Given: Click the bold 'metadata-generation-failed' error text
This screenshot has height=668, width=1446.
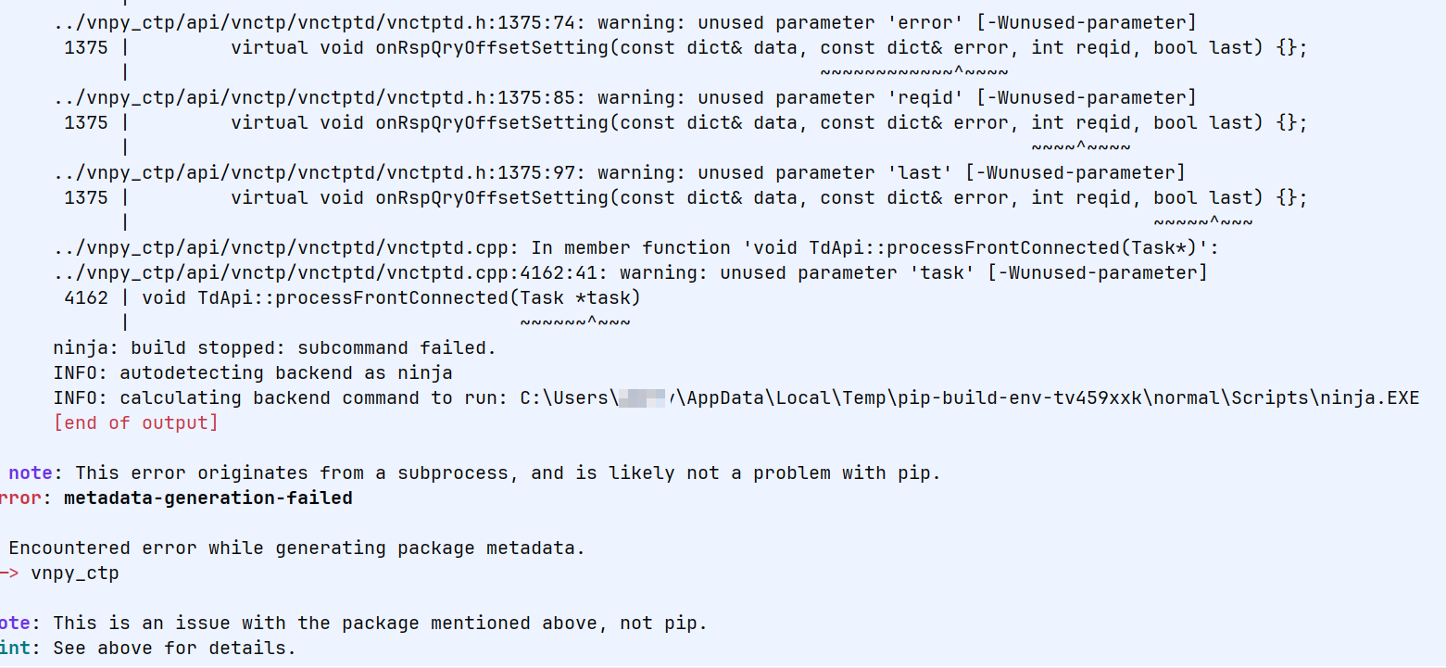Looking at the screenshot, I should click(x=208, y=498).
